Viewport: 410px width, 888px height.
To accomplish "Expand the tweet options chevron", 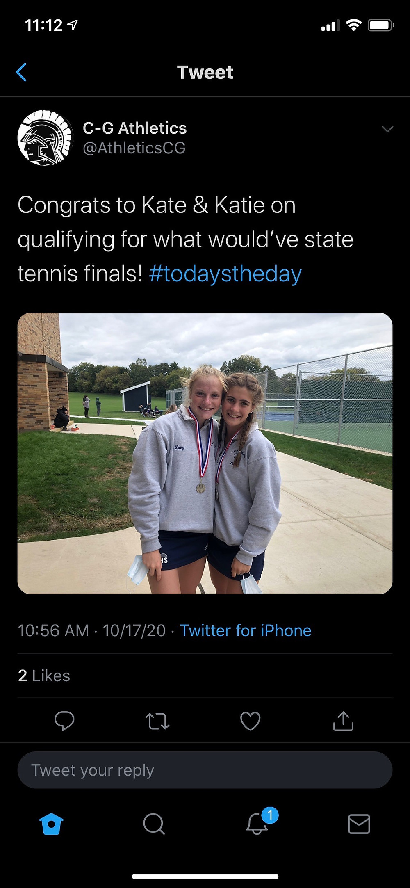I will (387, 129).
